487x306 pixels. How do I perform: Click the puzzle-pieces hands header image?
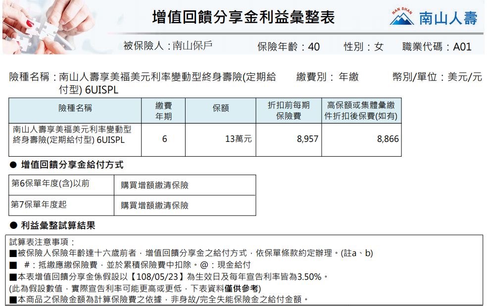(x=49, y=27)
